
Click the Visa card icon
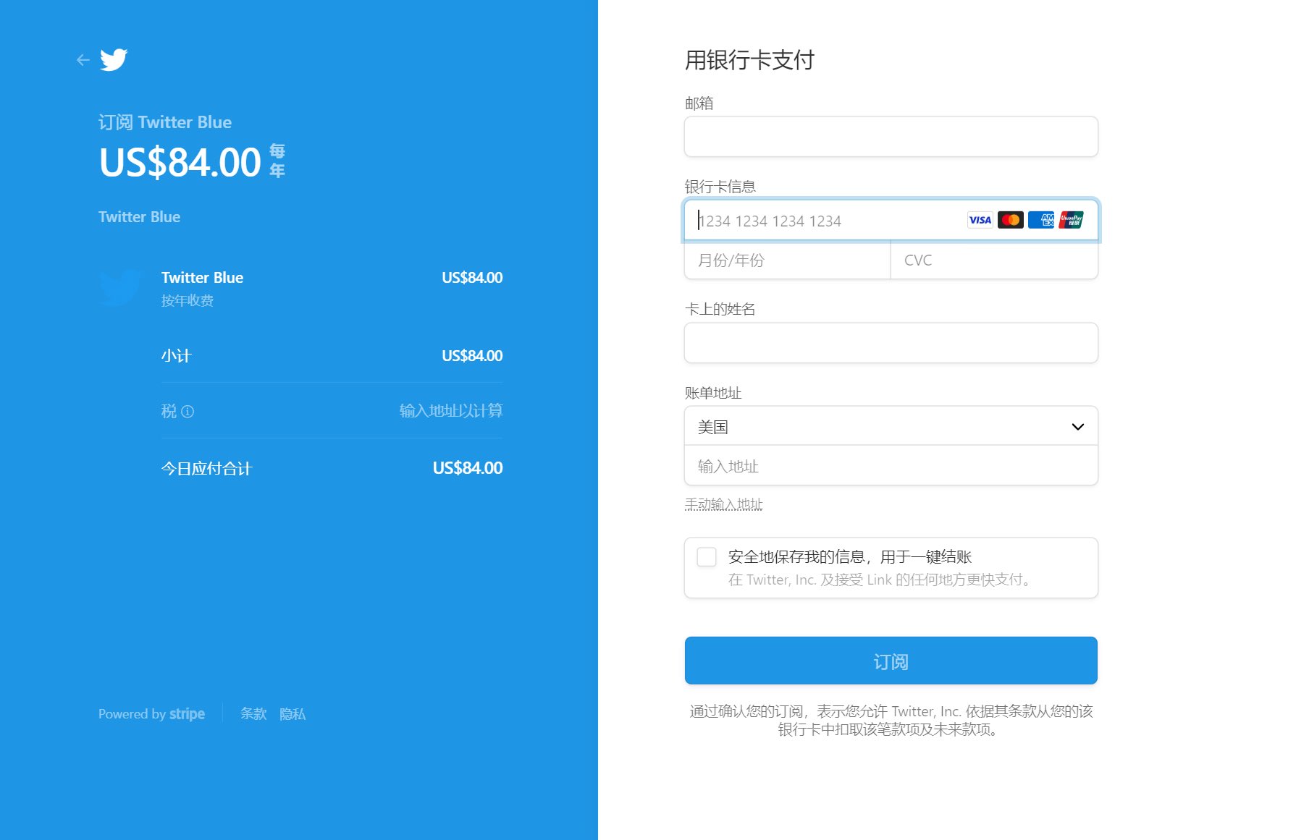click(980, 220)
